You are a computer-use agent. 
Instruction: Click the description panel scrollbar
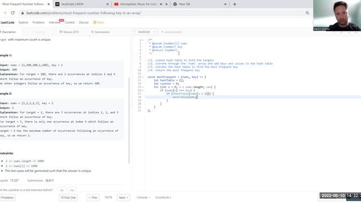(x=129, y=120)
